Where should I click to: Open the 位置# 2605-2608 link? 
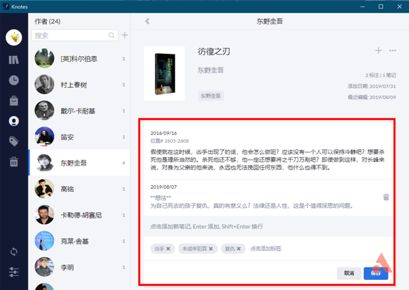(169, 141)
